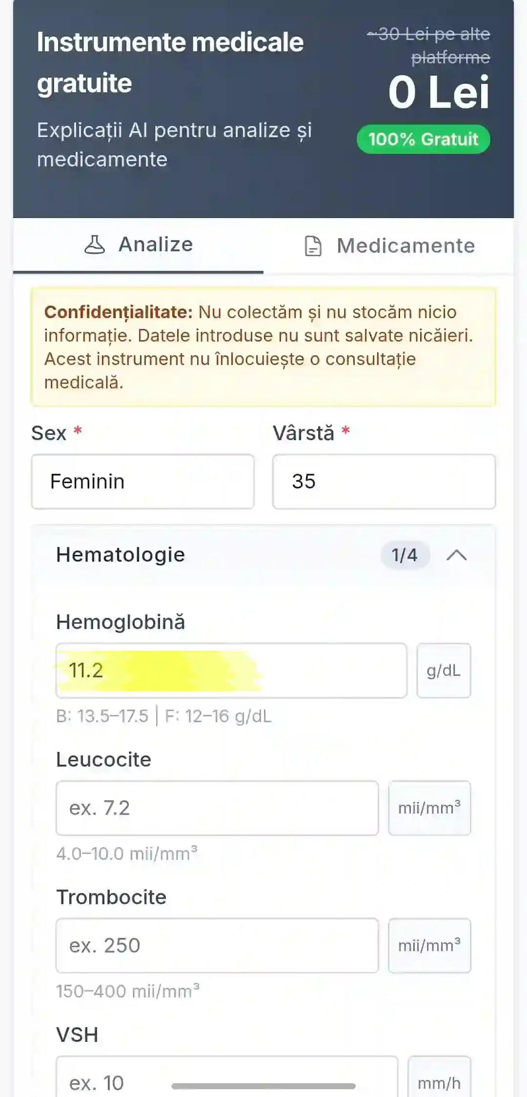Click the Leucocite input field
This screenshot has height=1097, width=527.
click(217, 808)
